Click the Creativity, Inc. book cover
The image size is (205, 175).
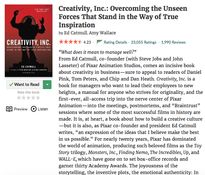(29, 41)
